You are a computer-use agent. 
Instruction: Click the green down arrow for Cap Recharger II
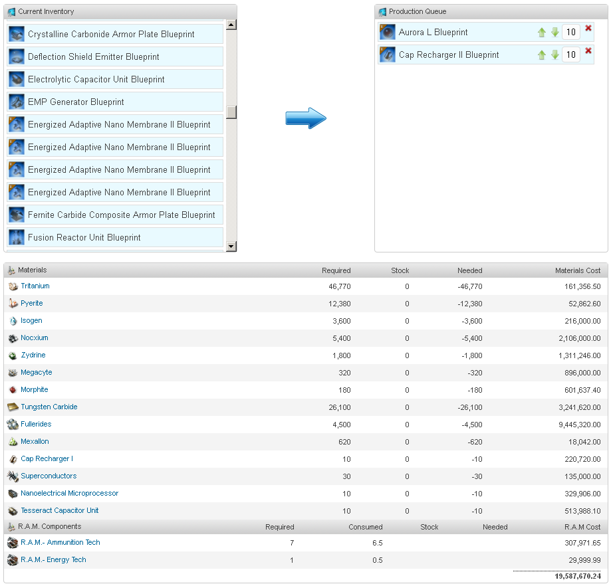554,55
